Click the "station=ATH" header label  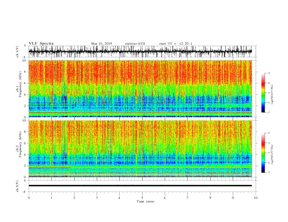pyautogui.click(x=135, y=44)
